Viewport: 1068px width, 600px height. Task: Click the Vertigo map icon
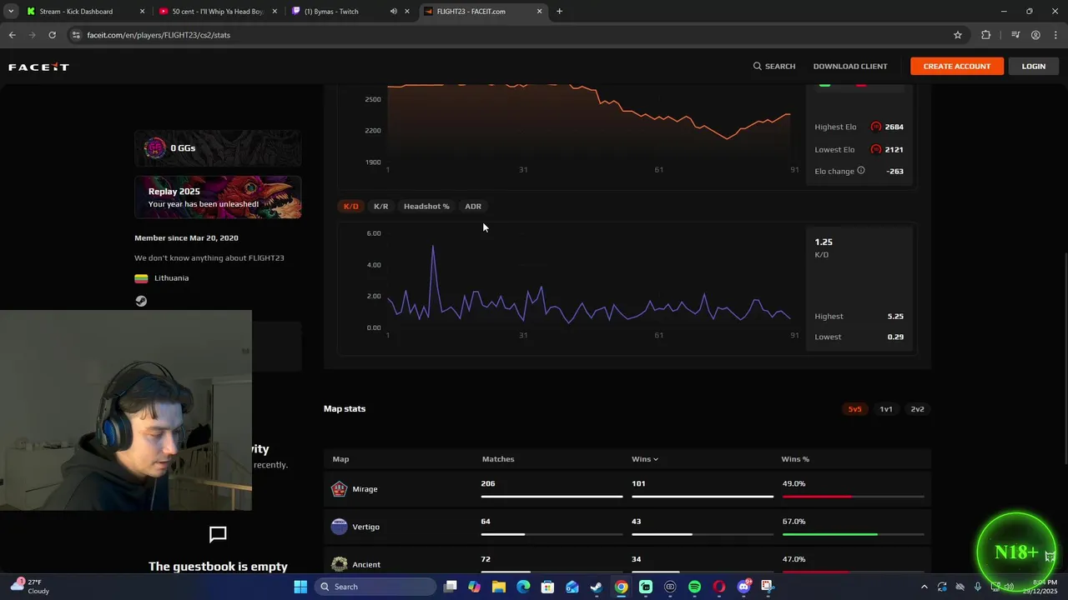[339, 527]
